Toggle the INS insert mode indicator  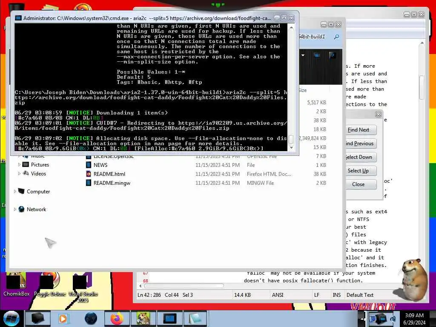337,295
